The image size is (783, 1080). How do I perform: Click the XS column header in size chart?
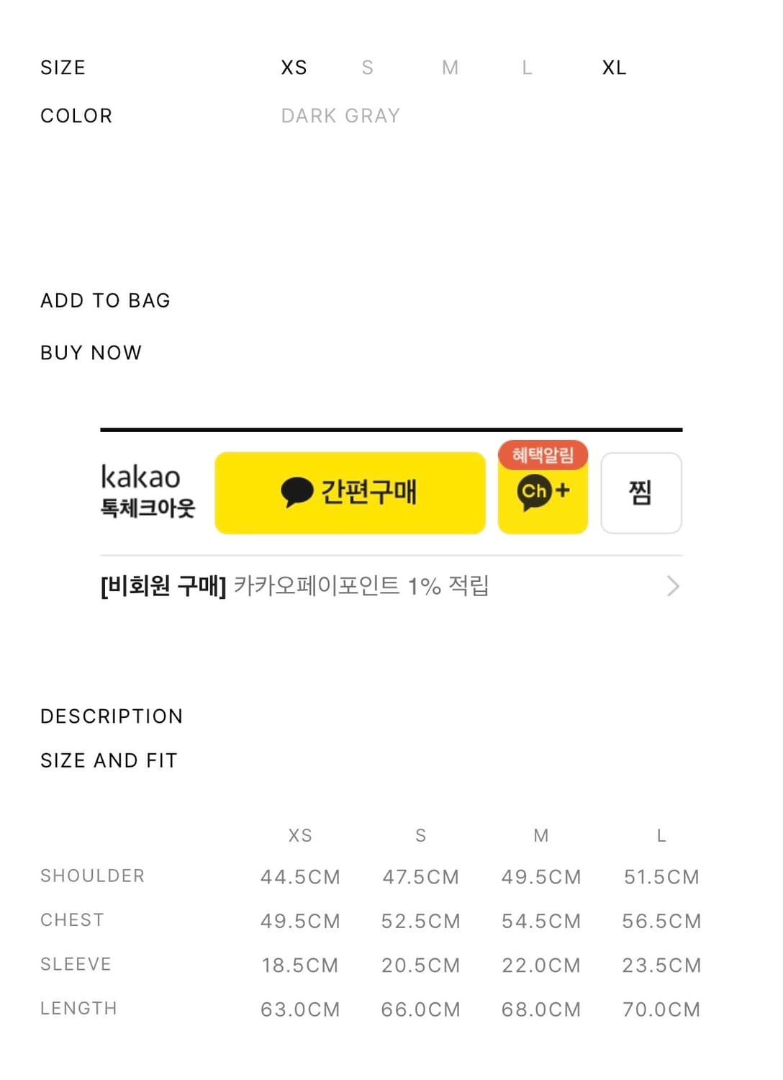click(x=300, y=835)
